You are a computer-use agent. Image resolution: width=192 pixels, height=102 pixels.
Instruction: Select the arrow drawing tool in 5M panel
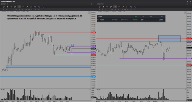[109, 10]
